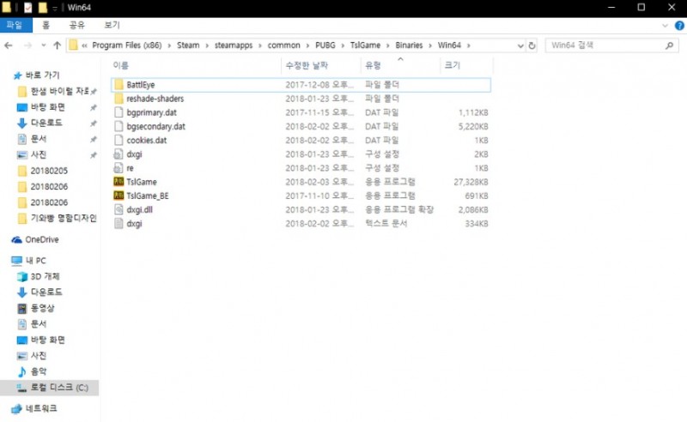Open the 홈 ribbon tab
The image size is (687, 422).
[46, 25]
